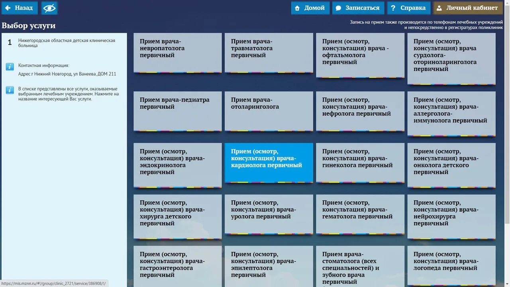Pick the нефролога первичный service
510x287 pixels.
(360, 112)
